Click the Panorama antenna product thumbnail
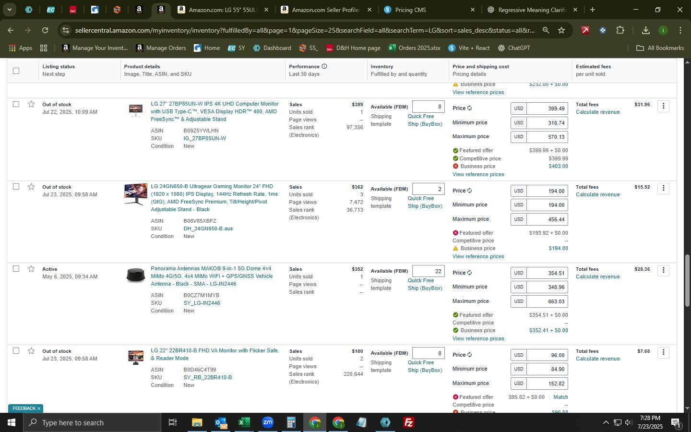 click(x=136, y=275)
